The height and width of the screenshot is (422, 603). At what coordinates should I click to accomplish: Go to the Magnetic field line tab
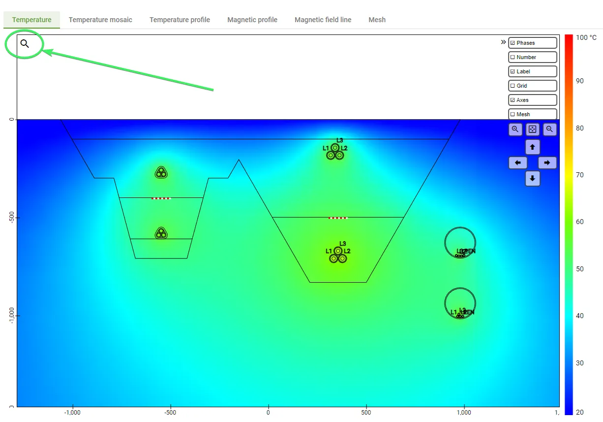[x=323, y=20]
